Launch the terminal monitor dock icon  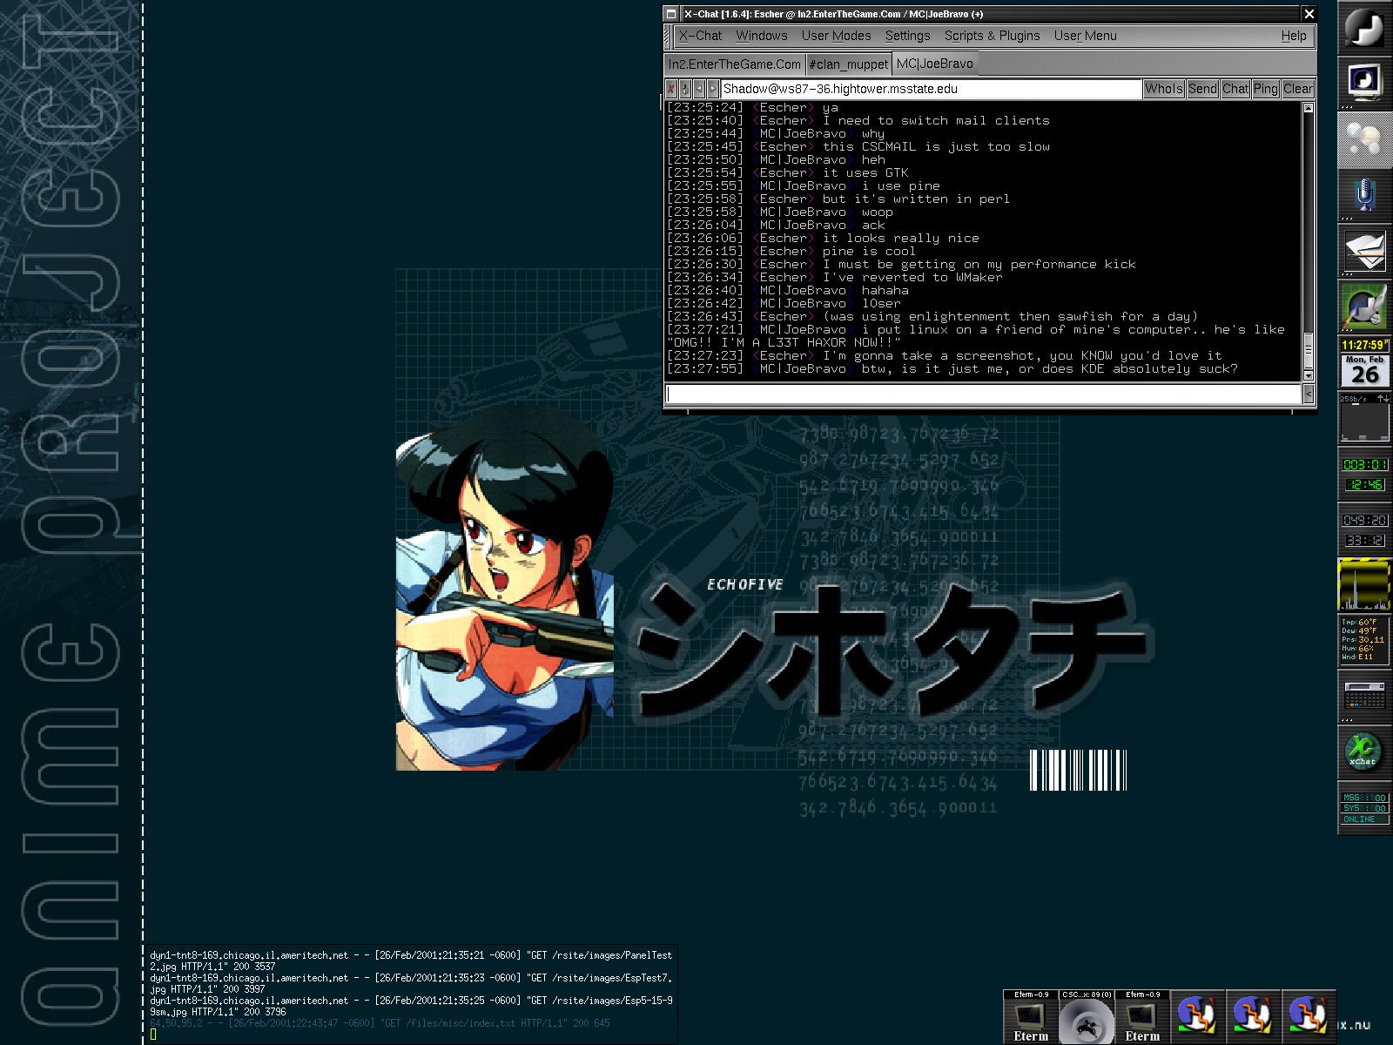tap(1364, 84)
